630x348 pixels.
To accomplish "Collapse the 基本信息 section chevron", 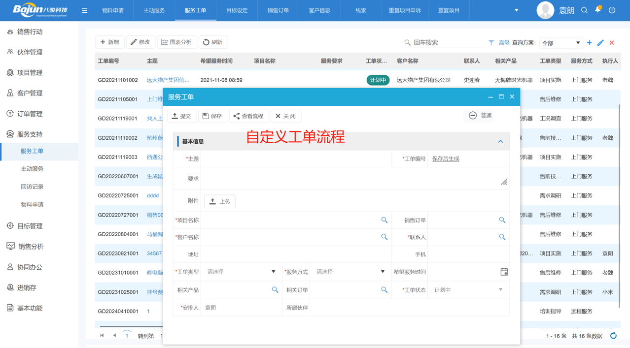I will coord(500,142).
